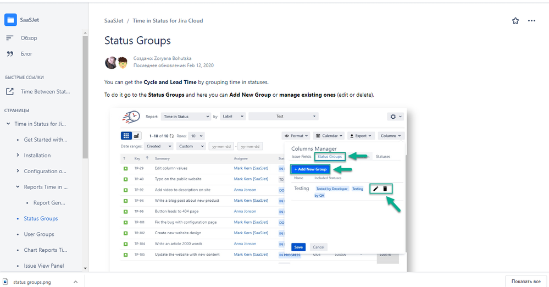Image resolution: width=549 pixels, height=287 pixels.
Task: Click the author name Zoryana Bohutska
Action: (x=173, y=58)
